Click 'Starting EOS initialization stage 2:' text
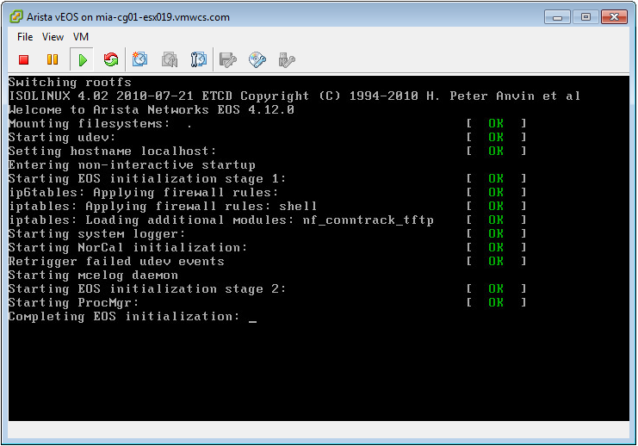The image size is (638, 446). (x=147, y=289)
